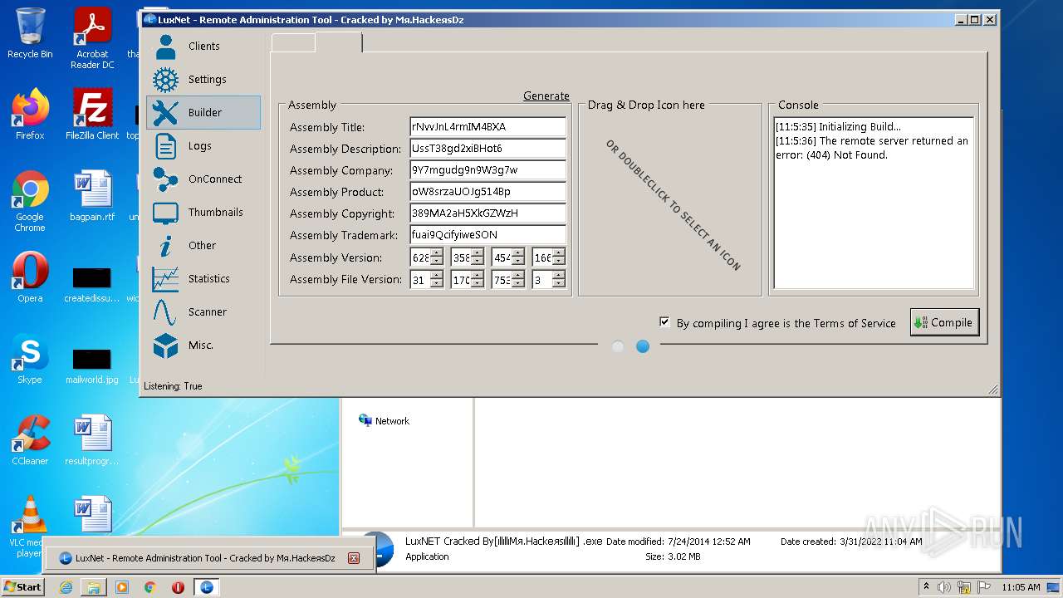This screenshot has height=598, width=1063.
Task: Select the CCleaner desktop shortcut
Action: tap(30, 440)
